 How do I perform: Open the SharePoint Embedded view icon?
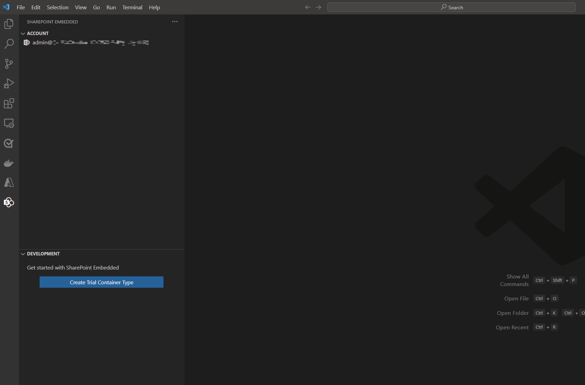pos(9,202)
